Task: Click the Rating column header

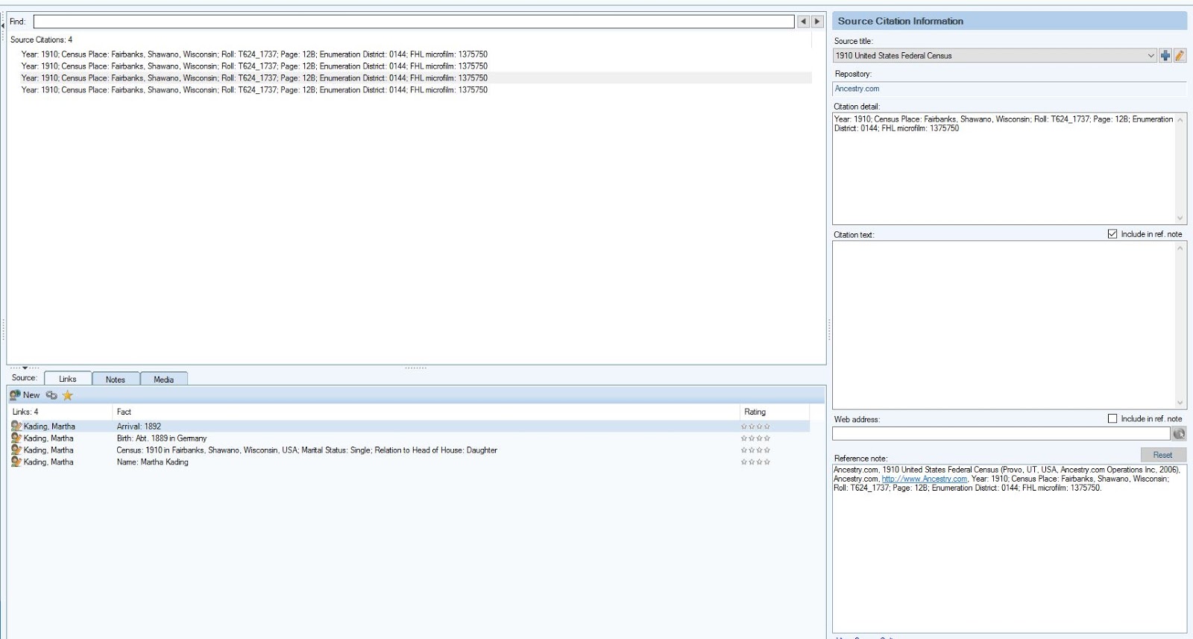Action: (774, 412)
